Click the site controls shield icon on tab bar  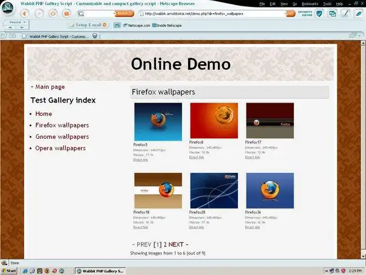[95, 36]
